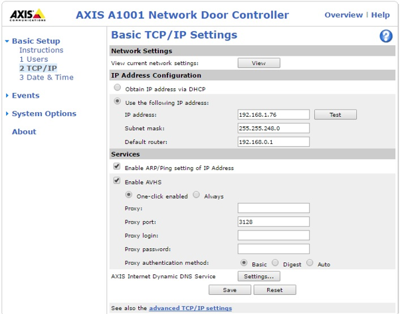Click the Reset button
Screen dimensions: 400x314
point(274,290)
